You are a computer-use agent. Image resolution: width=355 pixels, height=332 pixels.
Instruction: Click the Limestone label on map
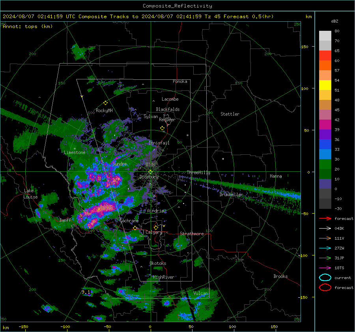point(75,152)
